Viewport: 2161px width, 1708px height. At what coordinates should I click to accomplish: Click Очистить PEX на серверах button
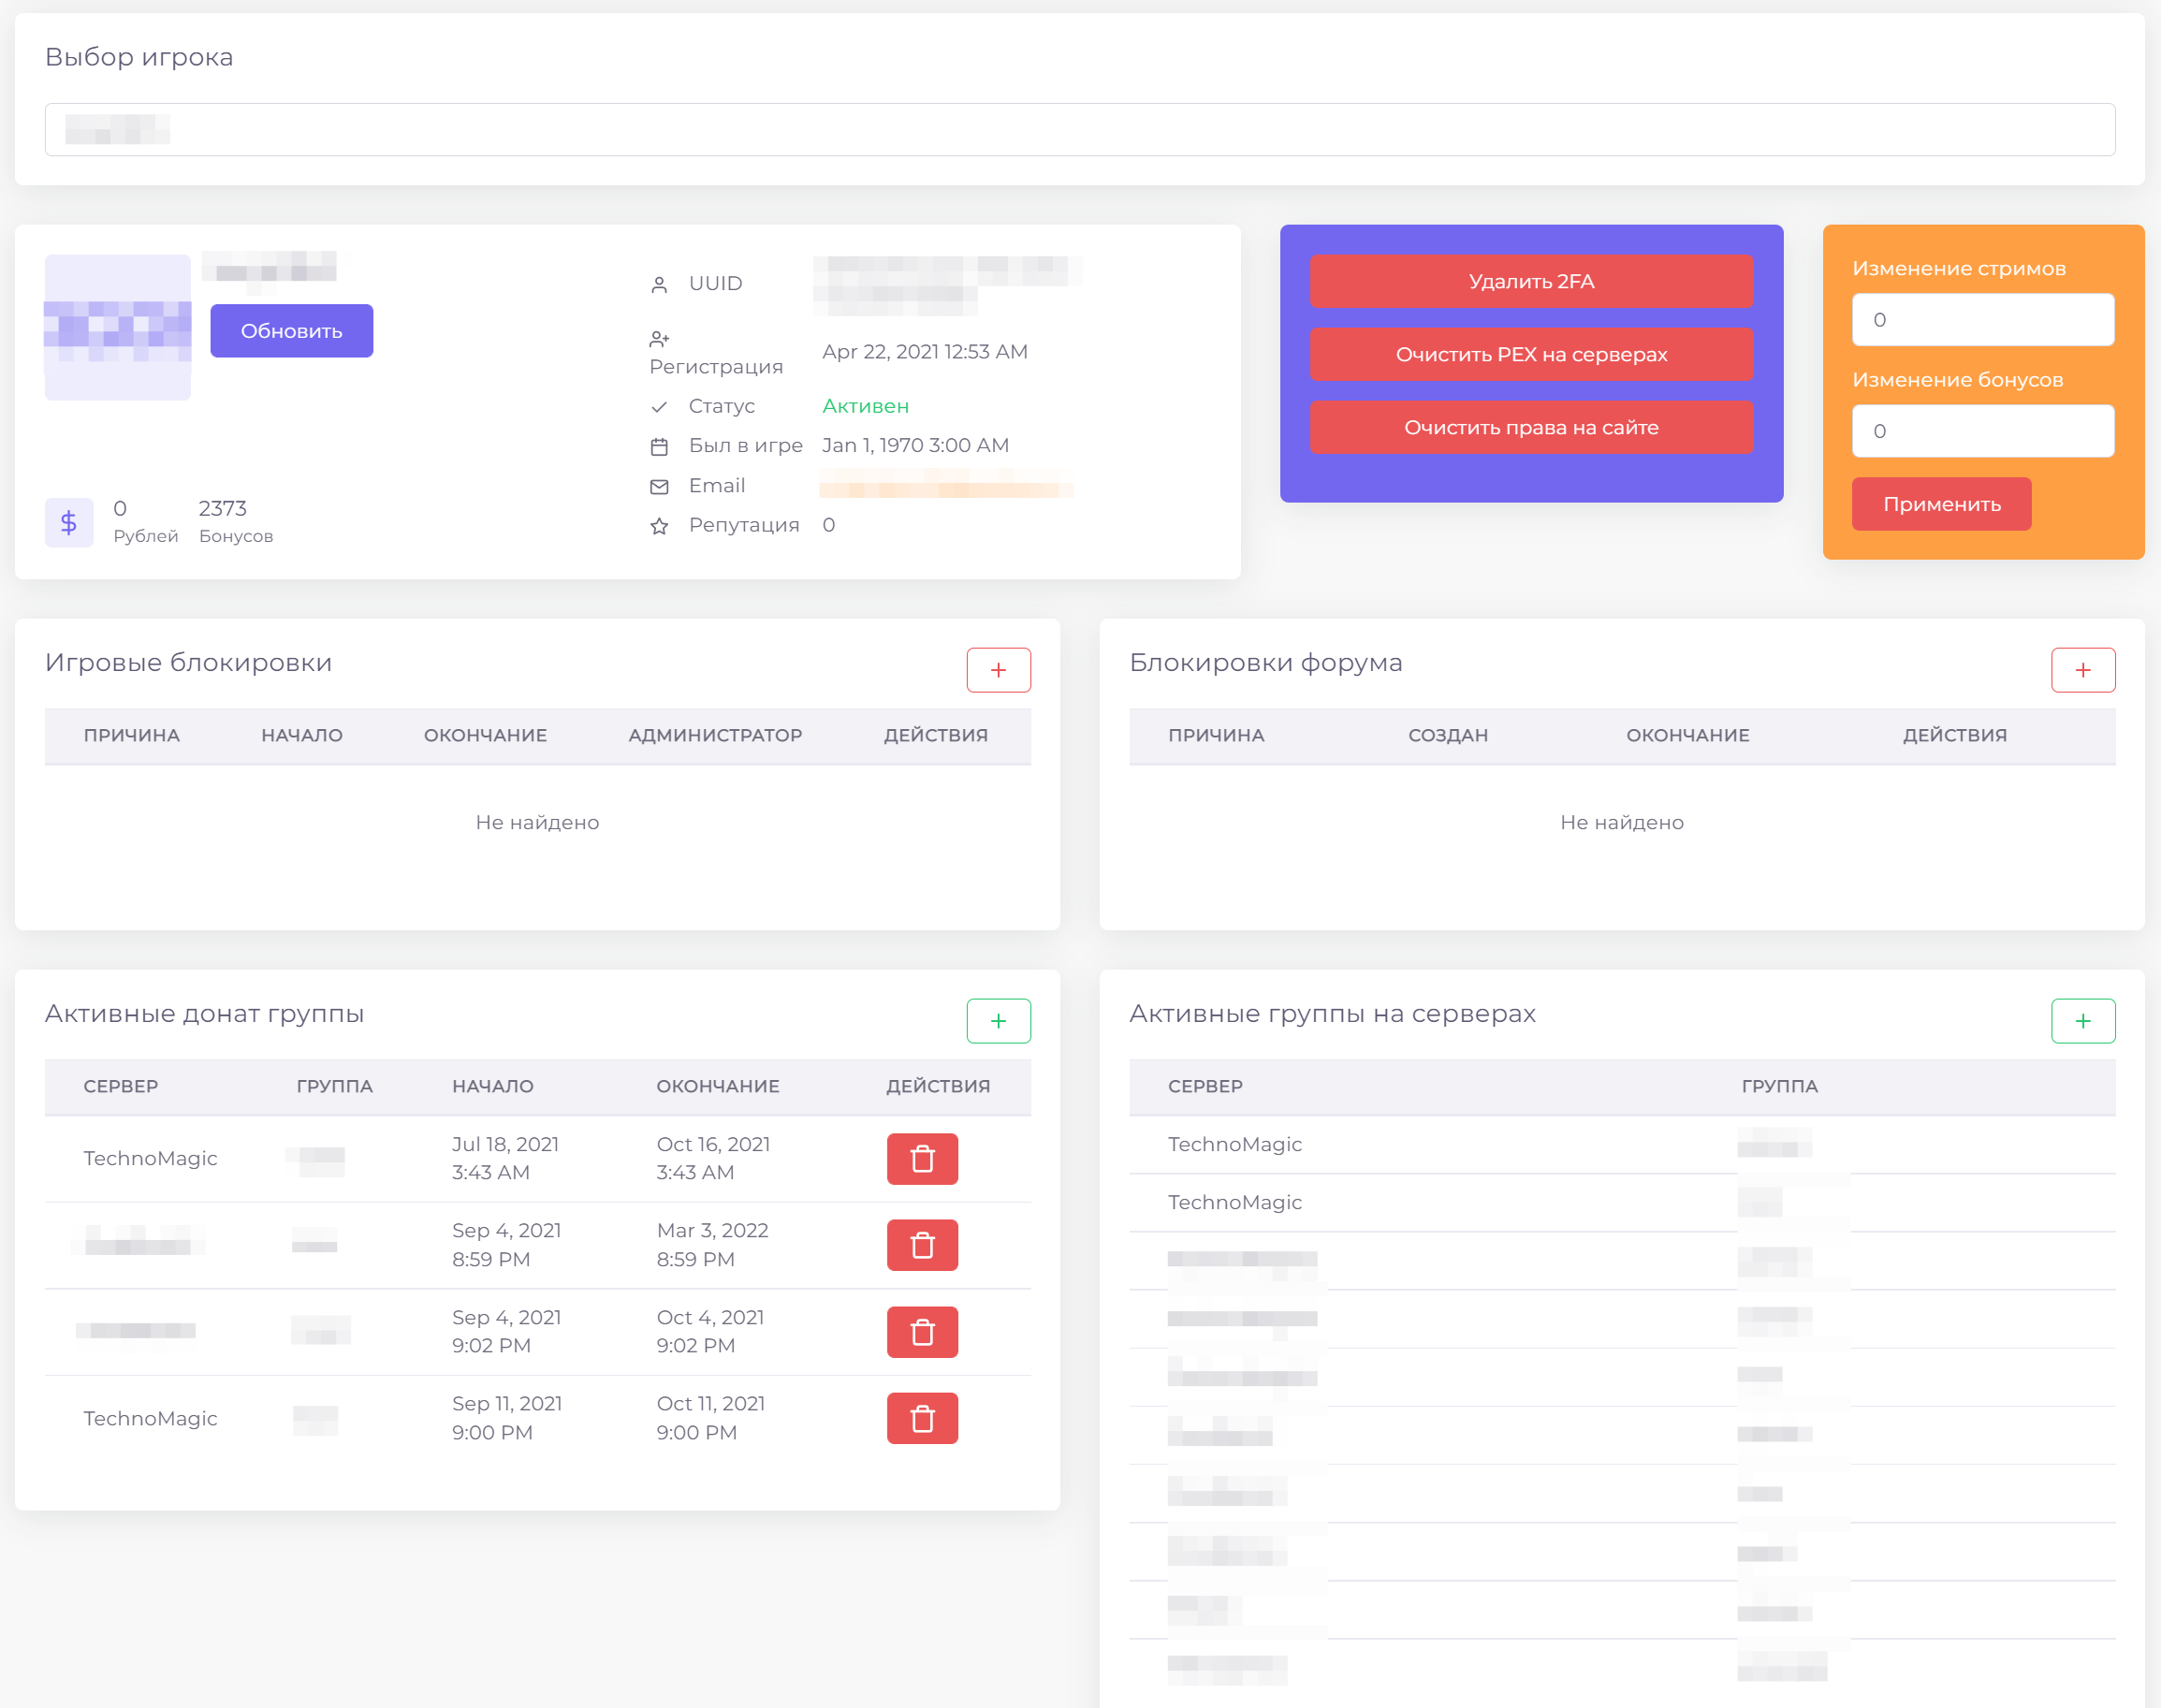pyautogui.click(x=1531, y=354)
